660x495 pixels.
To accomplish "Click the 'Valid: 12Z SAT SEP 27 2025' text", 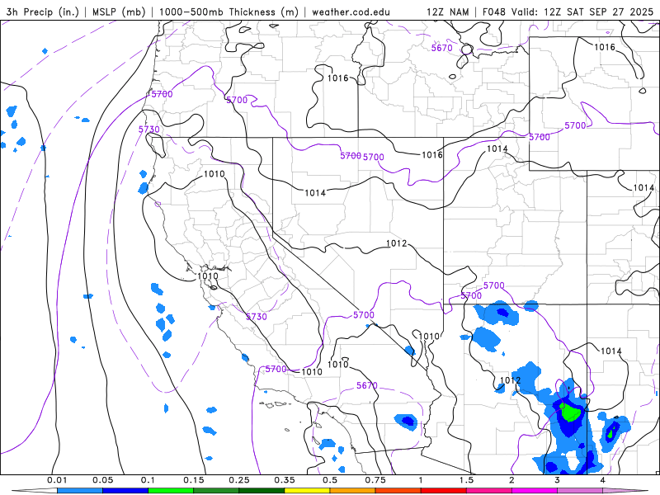I will coord(582,12).
